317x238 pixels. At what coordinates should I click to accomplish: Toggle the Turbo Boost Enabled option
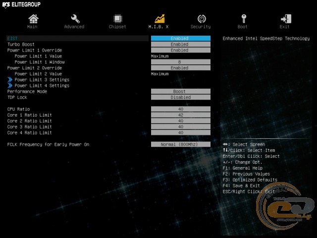181,44
